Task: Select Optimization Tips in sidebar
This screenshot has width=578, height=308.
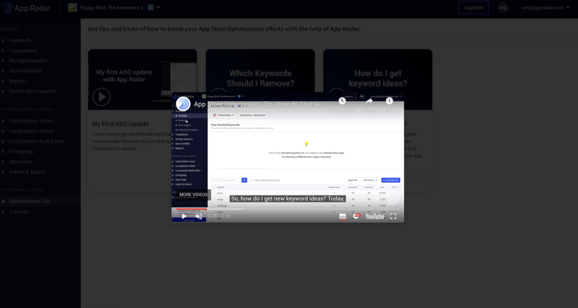Action: [x=29, y=201]
